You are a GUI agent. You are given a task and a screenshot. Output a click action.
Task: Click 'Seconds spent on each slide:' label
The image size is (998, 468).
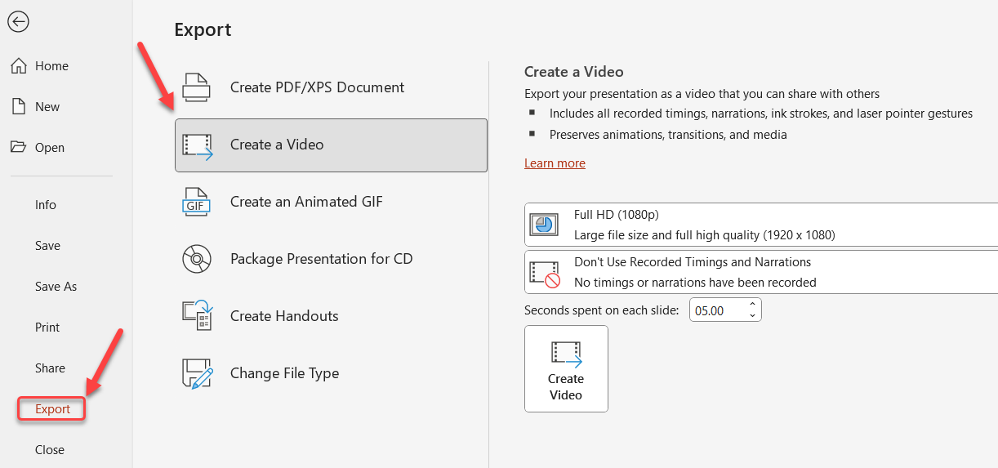coord(601,310)
